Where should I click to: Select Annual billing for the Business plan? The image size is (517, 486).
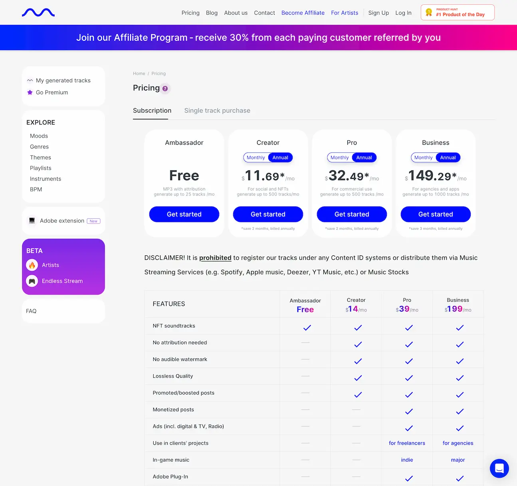448,157
